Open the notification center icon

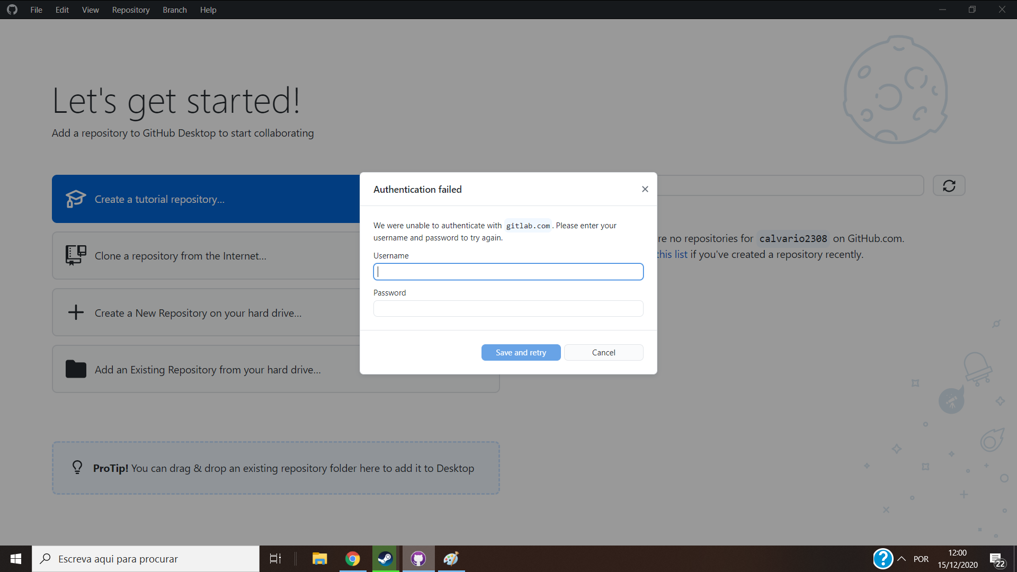tap(997, 559)
